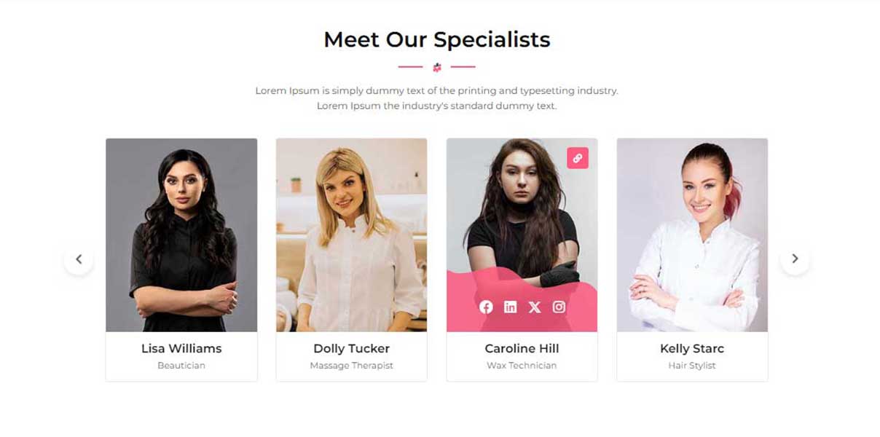The height and width of the screenshot is (437, 880).
Task: Open Caroline Hill profile name link
Action: (522, 348)
